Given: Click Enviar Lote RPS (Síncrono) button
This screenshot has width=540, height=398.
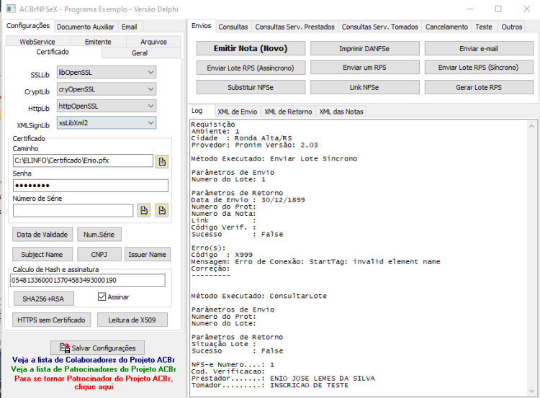Looking at the screenshot, I should (479, 68).
